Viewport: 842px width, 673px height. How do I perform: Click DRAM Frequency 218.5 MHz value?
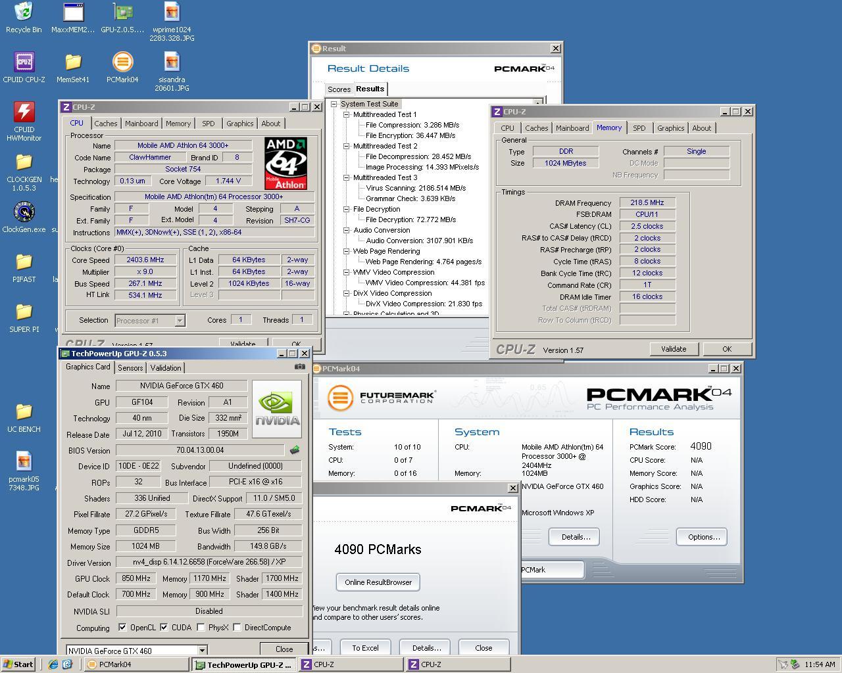tap(647, 203)
